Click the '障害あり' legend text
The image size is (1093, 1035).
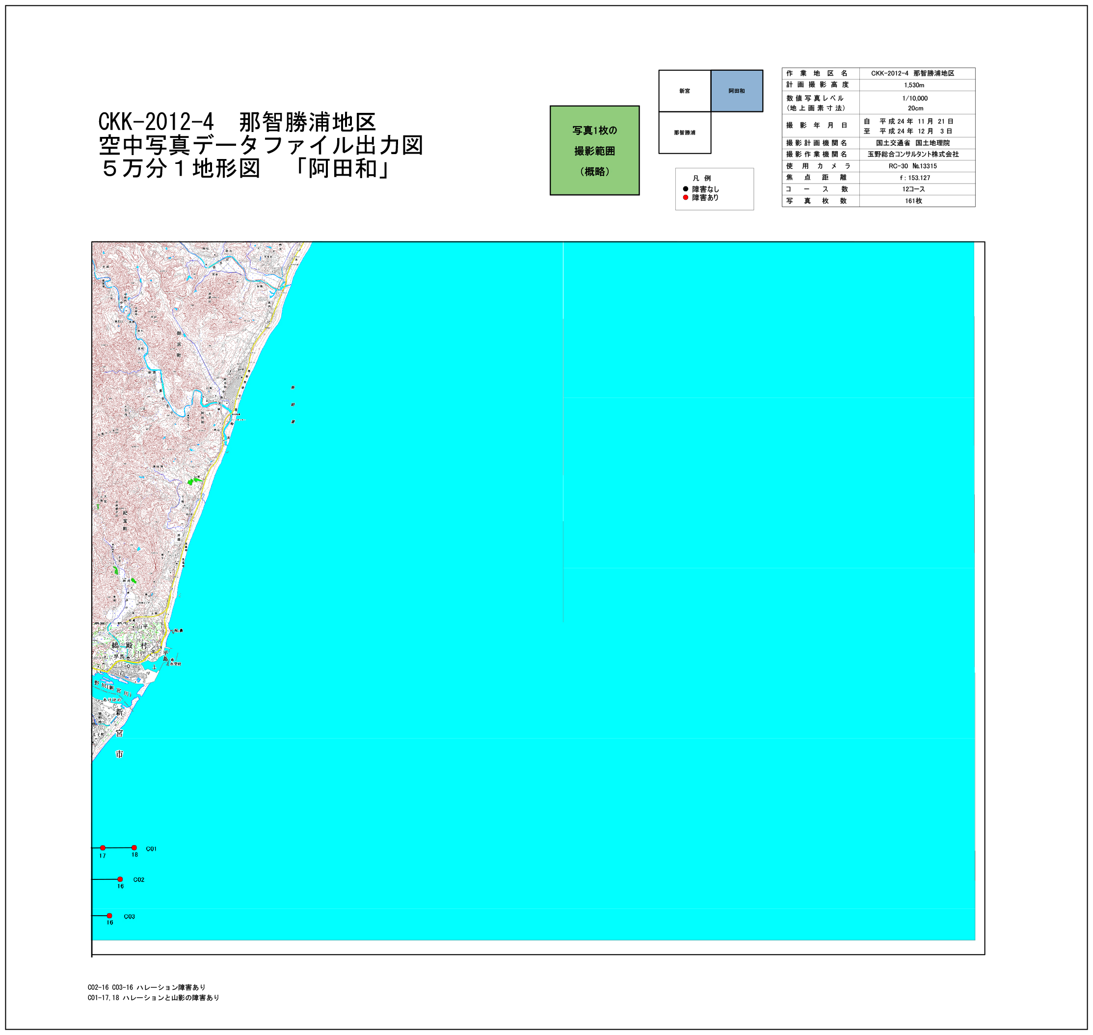(706, 197)
